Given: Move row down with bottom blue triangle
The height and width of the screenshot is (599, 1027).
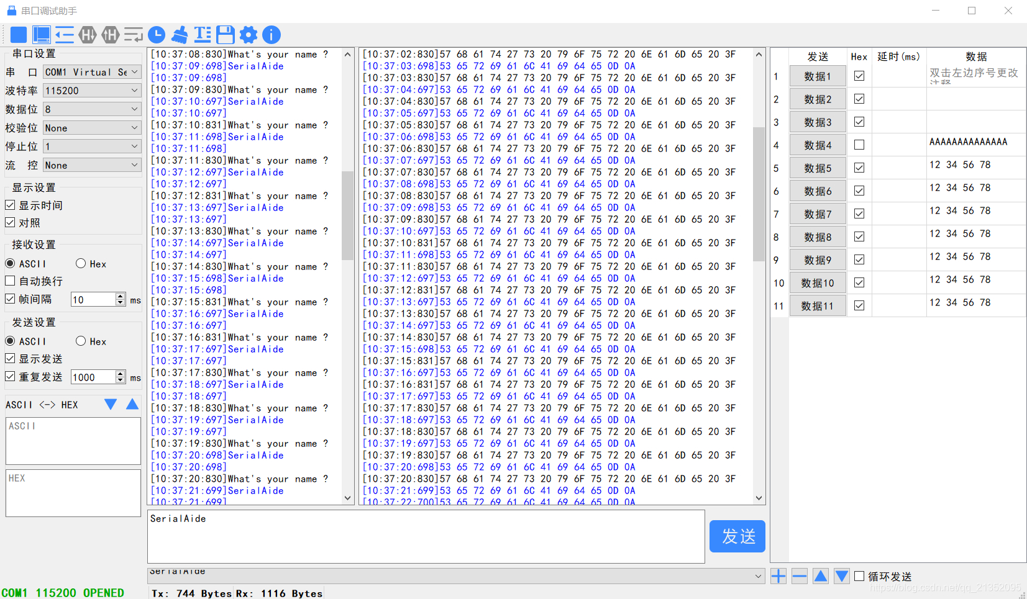Looking at the screenshot, I should pyautogui.click(x=842, y=576).
